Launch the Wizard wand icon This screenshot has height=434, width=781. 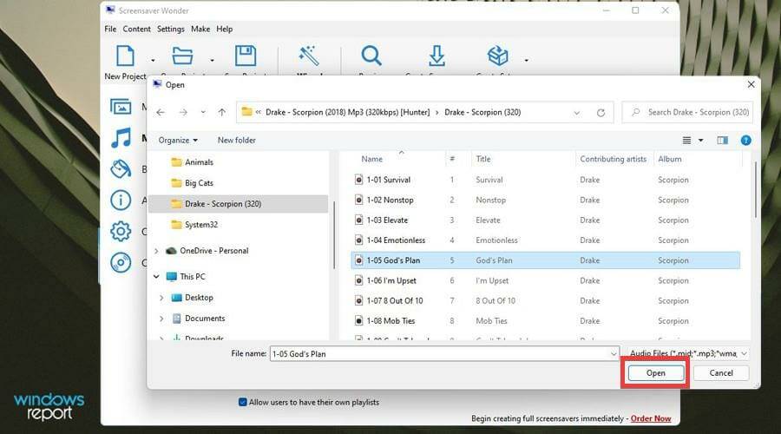click(309, 56)
